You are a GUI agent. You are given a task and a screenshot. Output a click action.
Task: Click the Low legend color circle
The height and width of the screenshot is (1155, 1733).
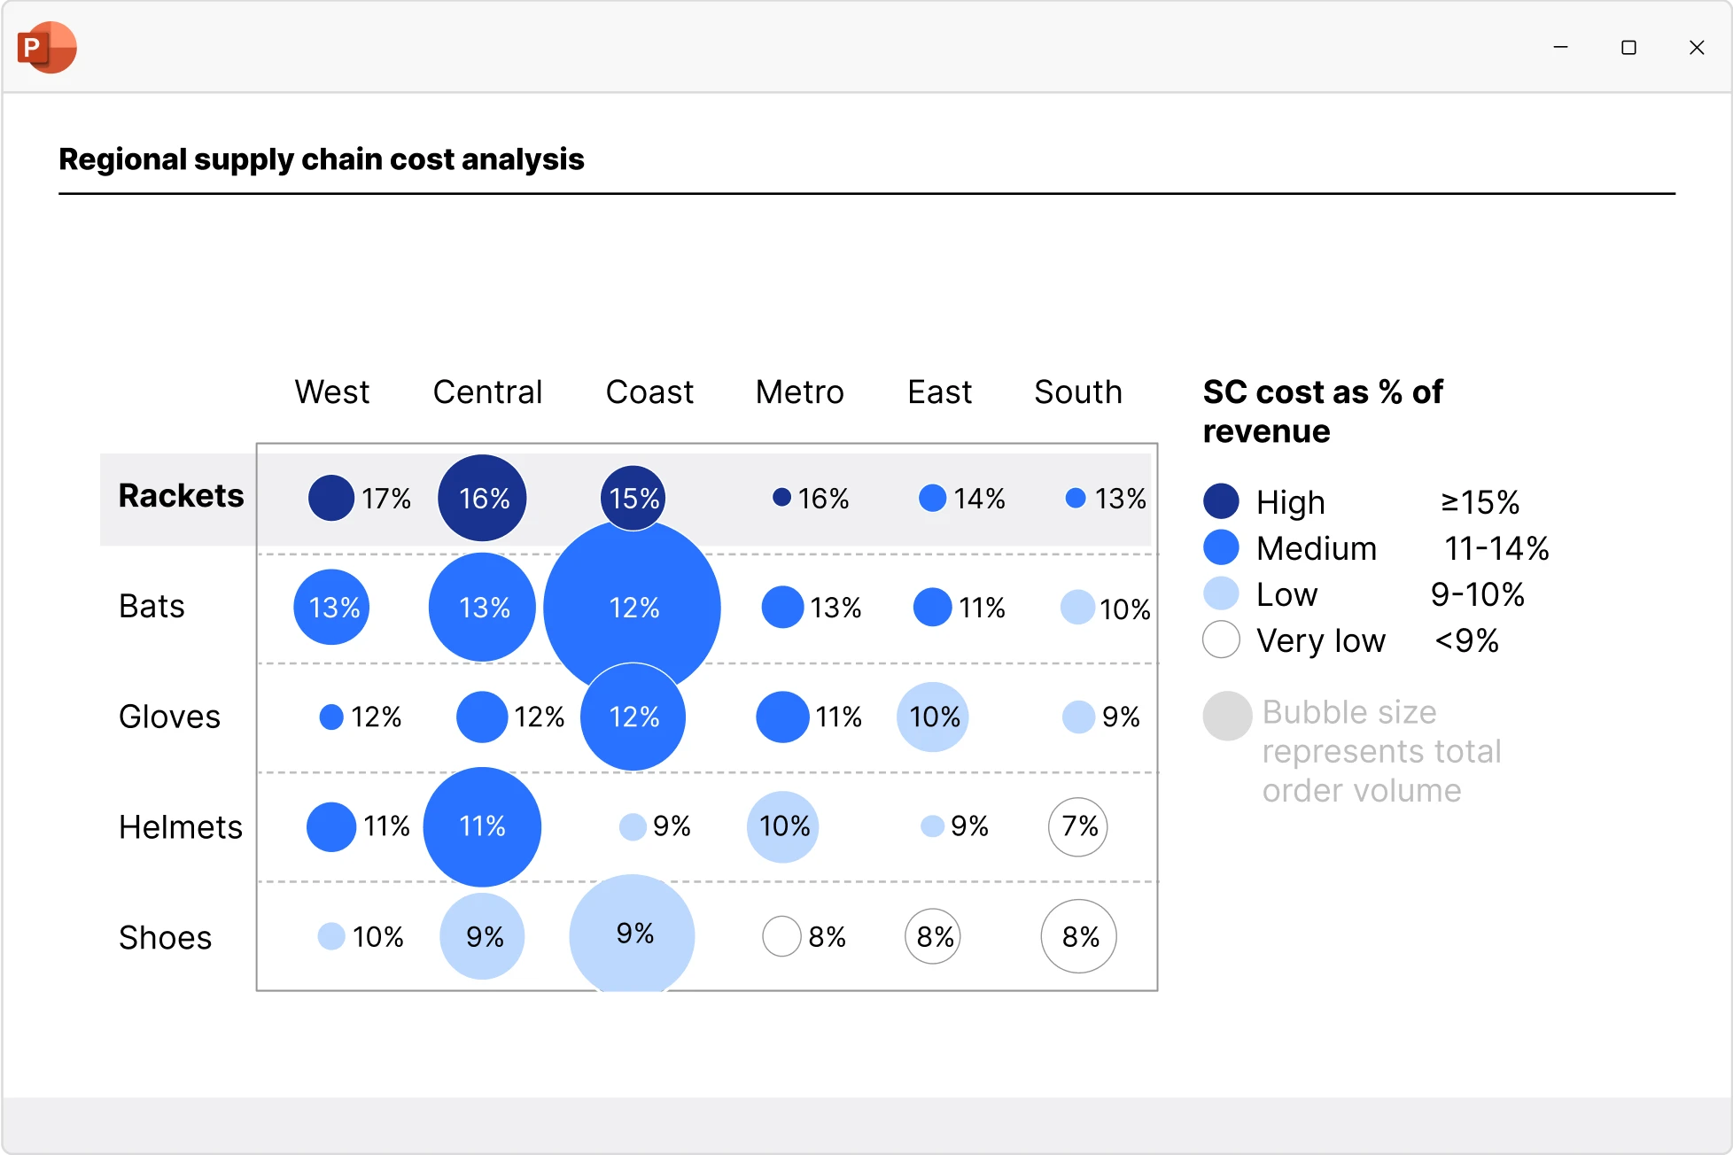[x=1221, y=593]
